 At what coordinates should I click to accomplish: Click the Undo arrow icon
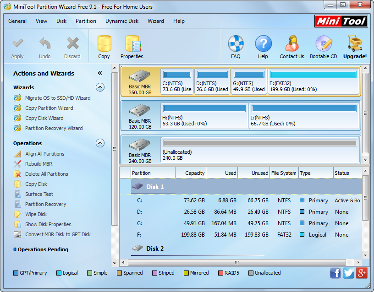pyautogui.click(x=45, y=43)
